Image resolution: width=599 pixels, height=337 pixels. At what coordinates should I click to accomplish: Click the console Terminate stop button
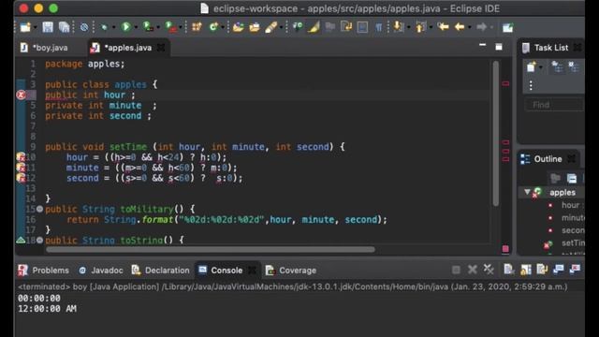(456, 270)
